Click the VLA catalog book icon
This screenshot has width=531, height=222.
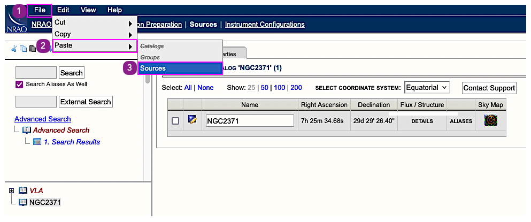tap(22, 190)
